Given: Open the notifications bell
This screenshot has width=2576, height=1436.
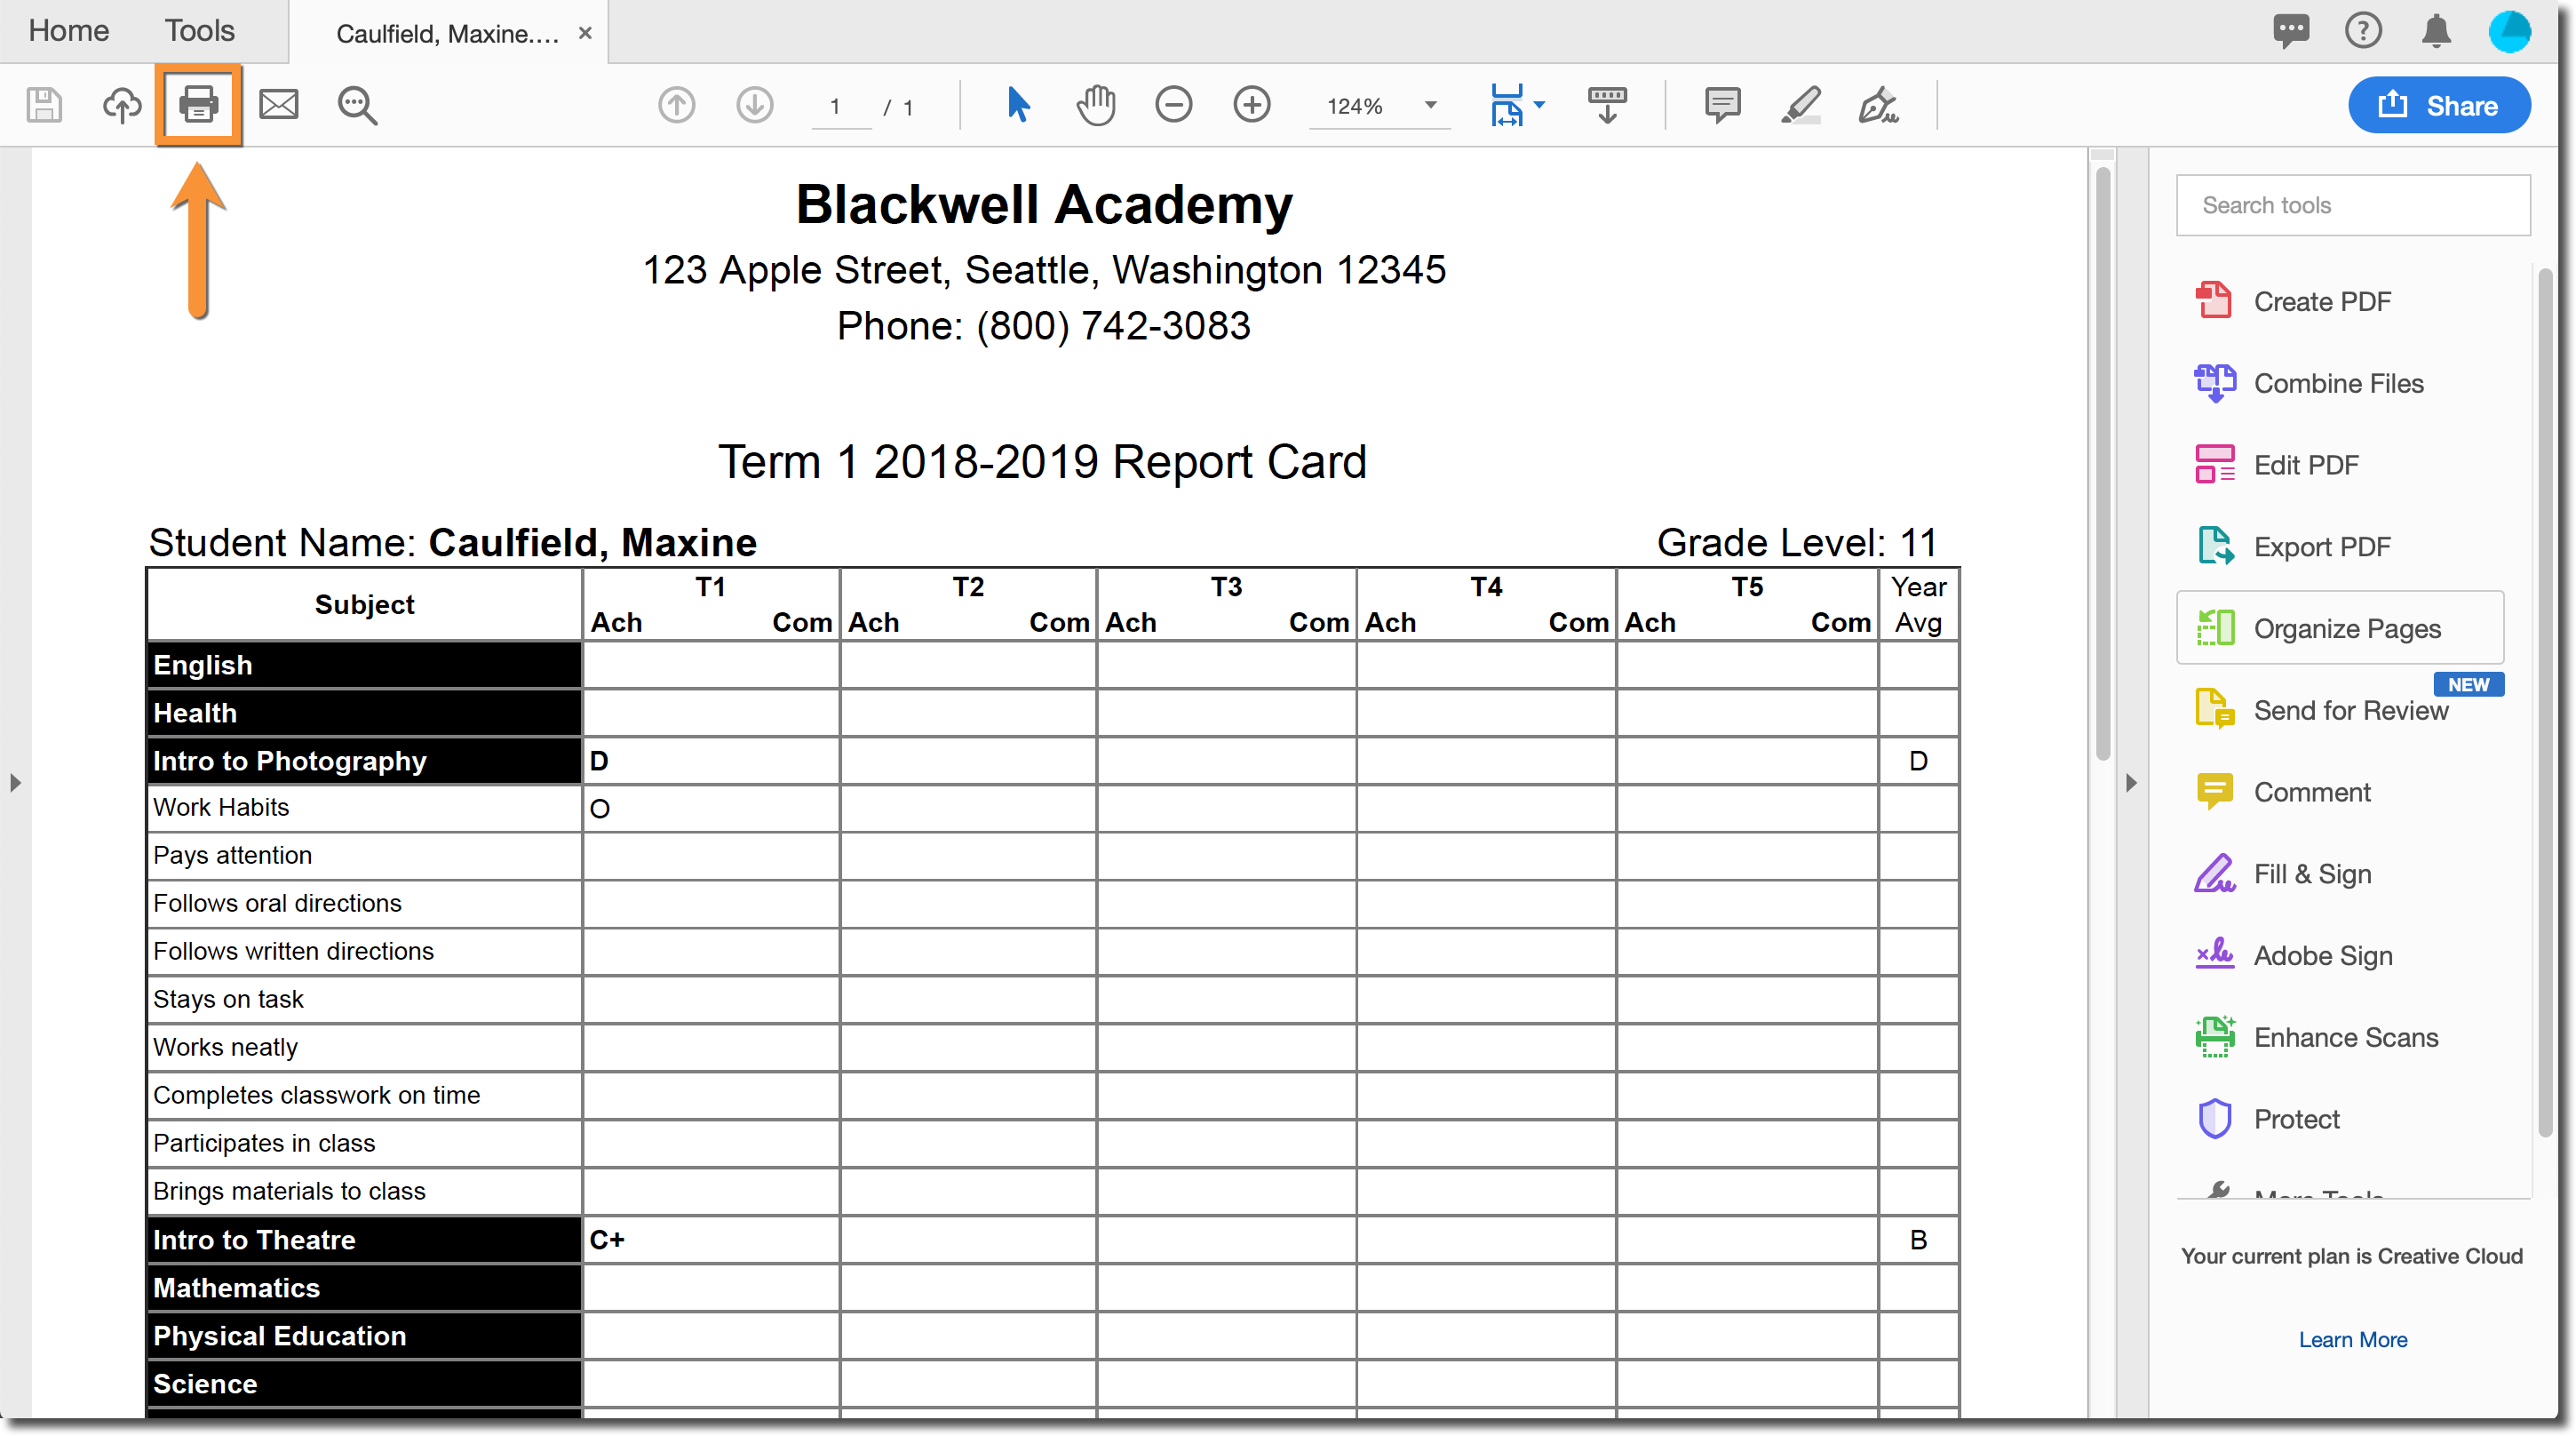Looking at the screenshot, I should (2436, 31).
